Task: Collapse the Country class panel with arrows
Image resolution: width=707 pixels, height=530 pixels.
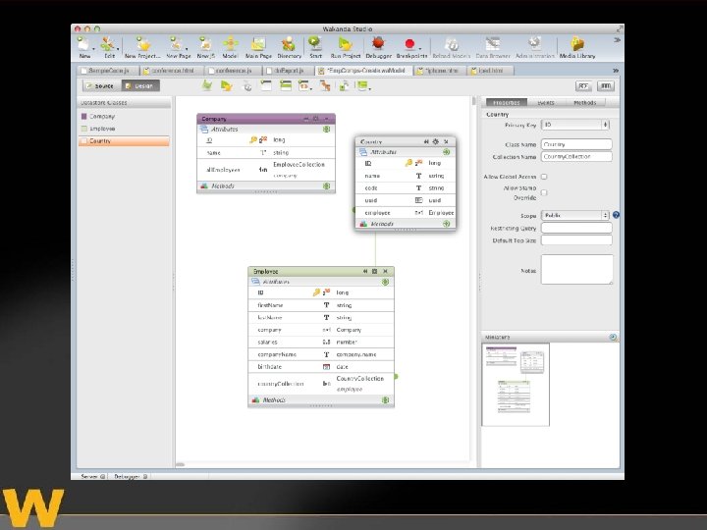Action: (426, 141)
